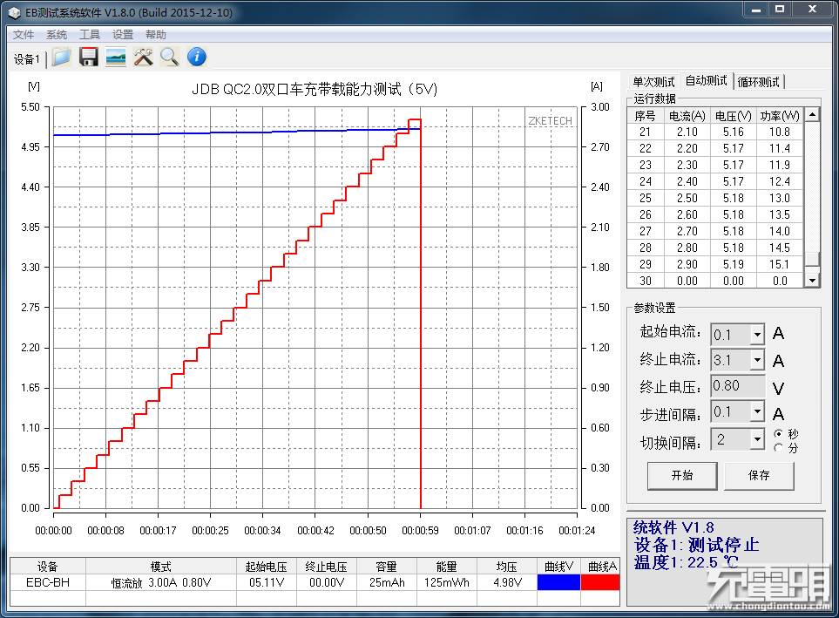Select the magnifier zoom icon
The image size is (839, 618).
(x=170, y=57)
